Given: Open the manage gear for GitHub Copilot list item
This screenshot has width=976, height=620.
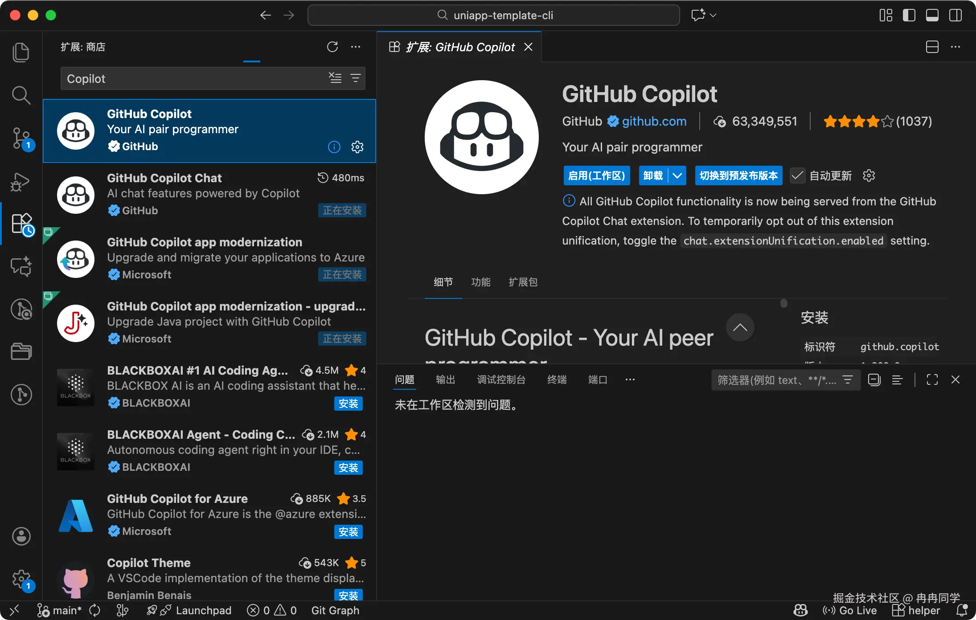Looking at the screenshot, I should click(x=357, y=147).
